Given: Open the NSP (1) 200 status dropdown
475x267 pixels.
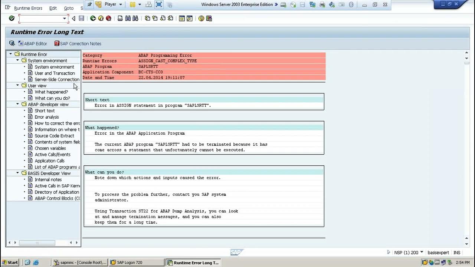Looking at the screenshot, I should pyautogui.click(x=422, y=252).
